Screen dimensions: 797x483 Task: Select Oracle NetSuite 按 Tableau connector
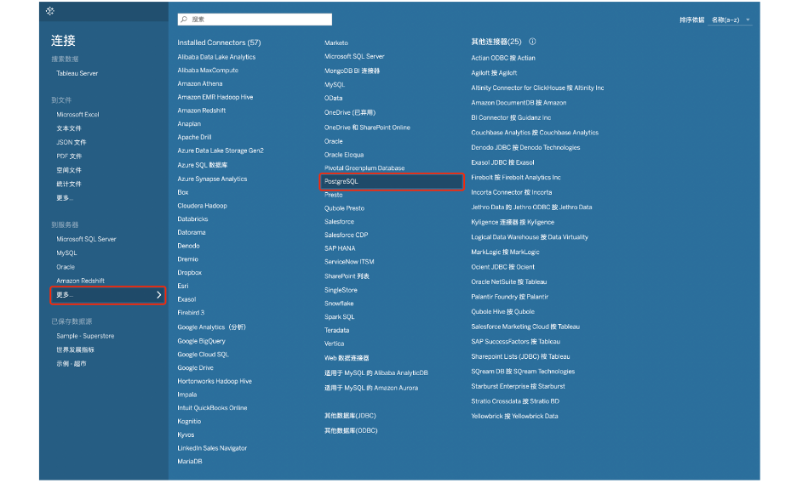click(508, 281)
